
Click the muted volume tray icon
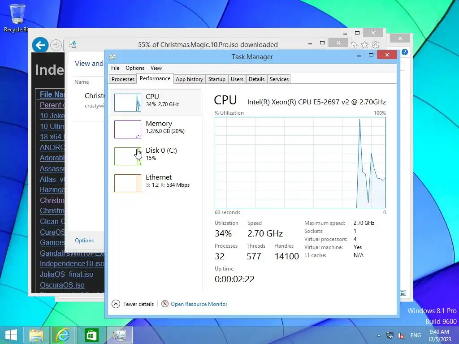tap(401, 335)
